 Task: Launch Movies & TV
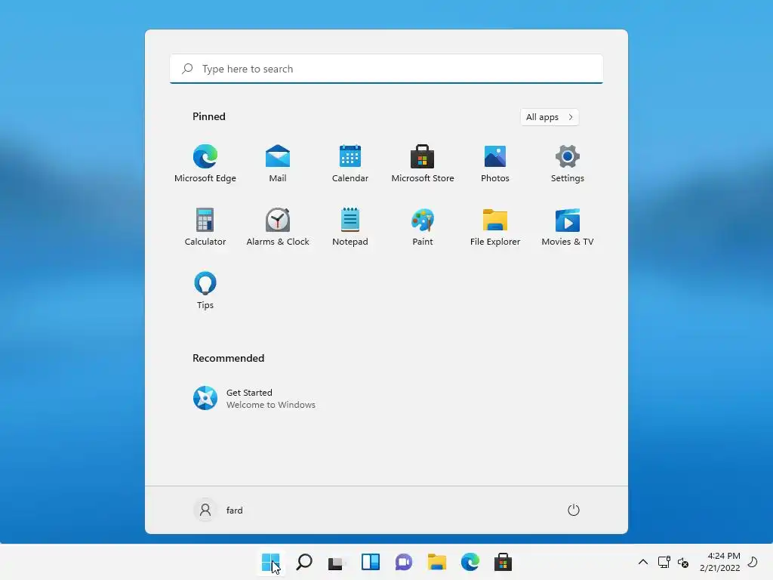[568, 227]
